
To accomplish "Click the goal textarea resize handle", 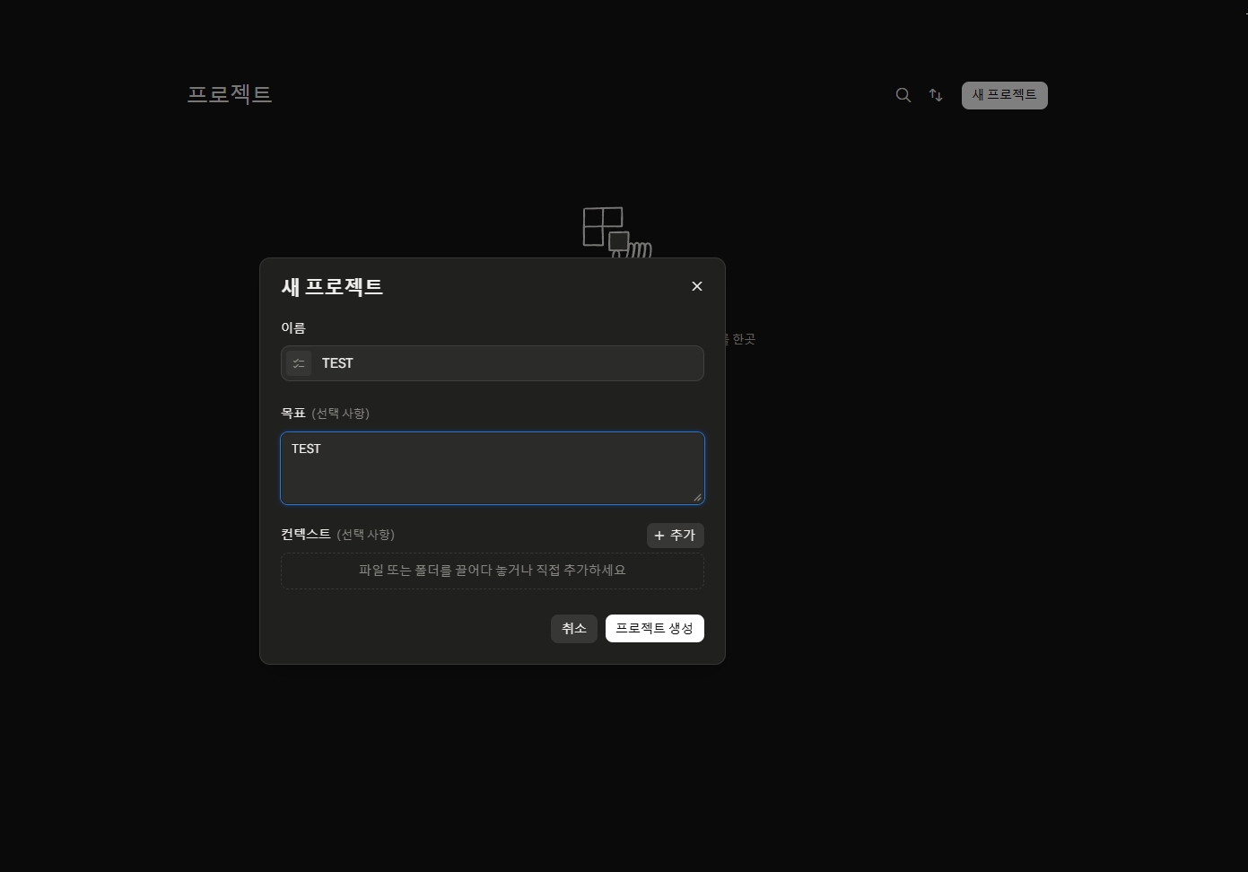I will coord(697,497).
